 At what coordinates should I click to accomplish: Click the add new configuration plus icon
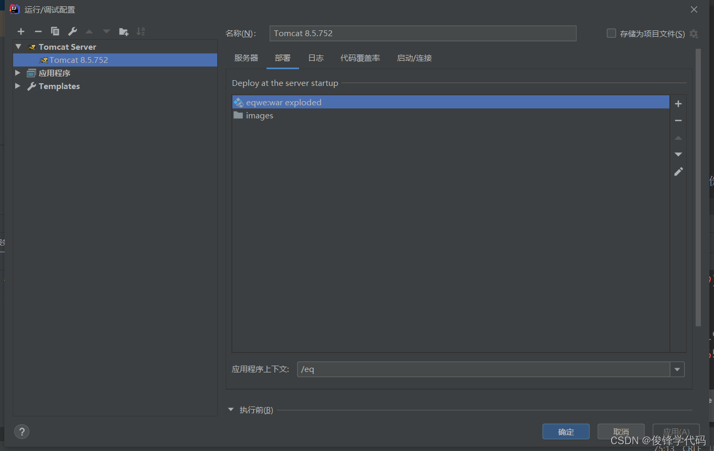[21, 31]
